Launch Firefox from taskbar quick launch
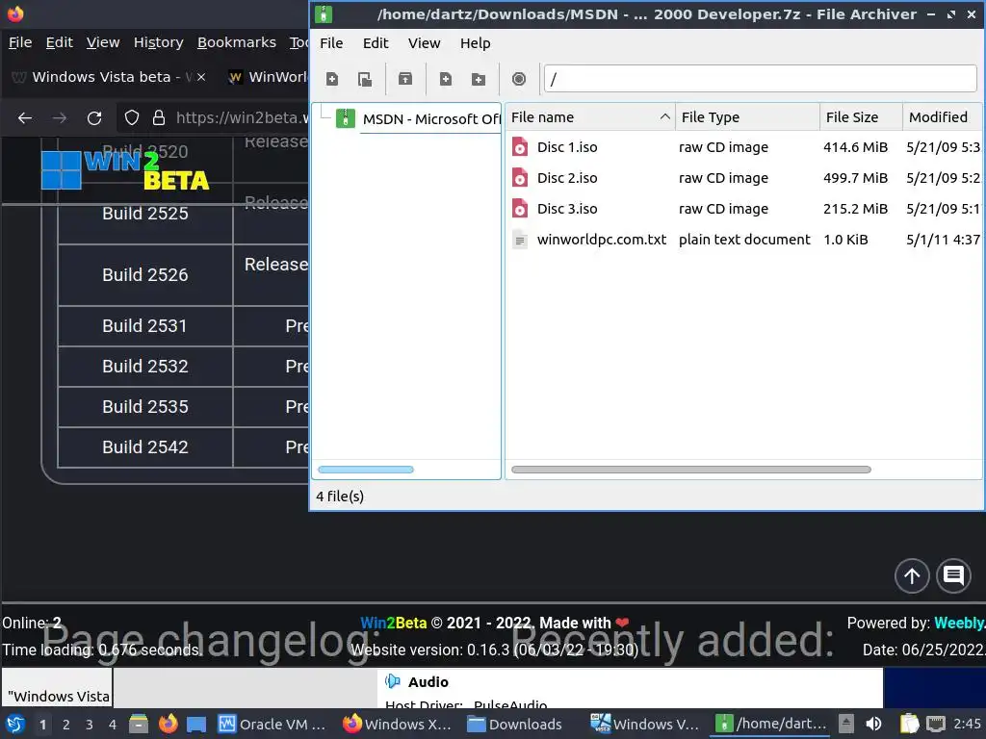Screen dimensions: 986x739 (x=168, y=725)
